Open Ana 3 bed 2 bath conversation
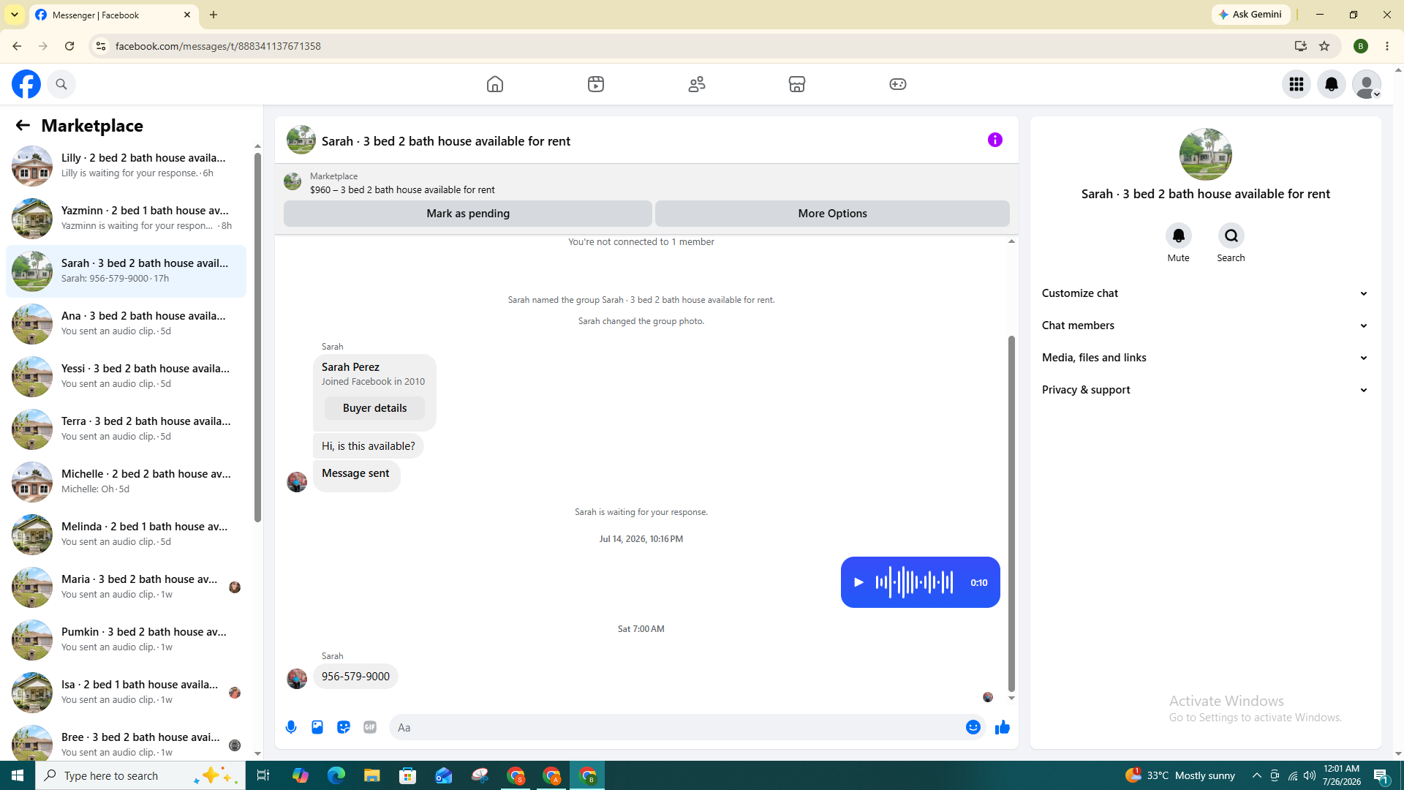This screenshot has height=790, width=1404. tap(126, 324)
